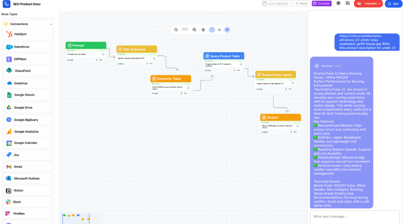Open the Output node options menu

click(298, 117)
